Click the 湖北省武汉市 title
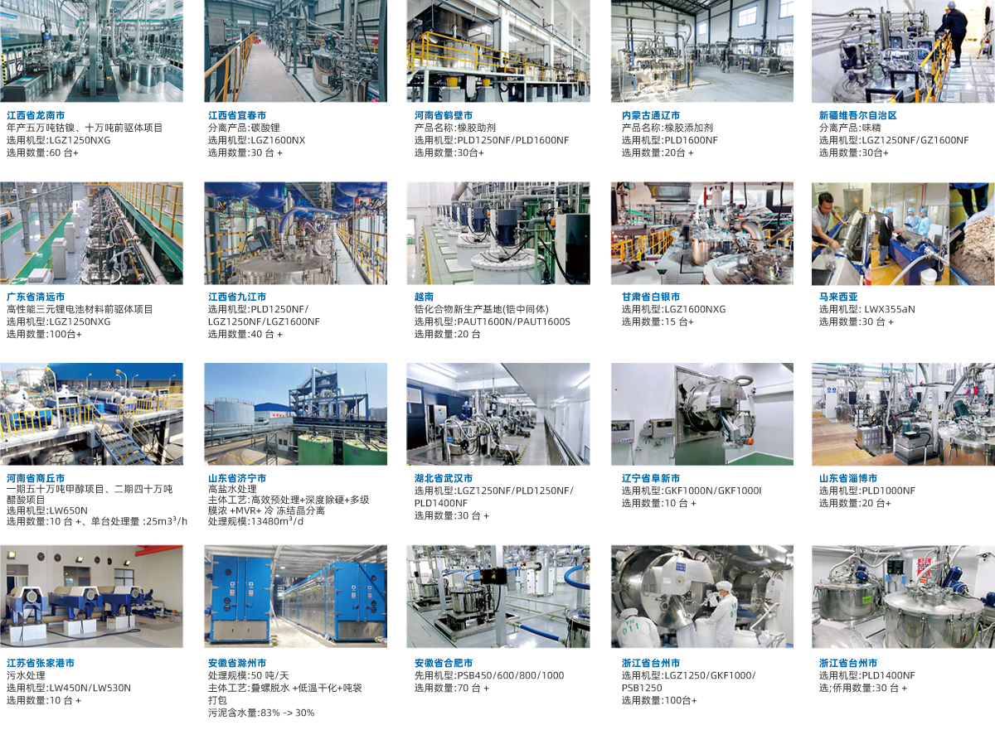995x754 pixels. click(444, 478)
